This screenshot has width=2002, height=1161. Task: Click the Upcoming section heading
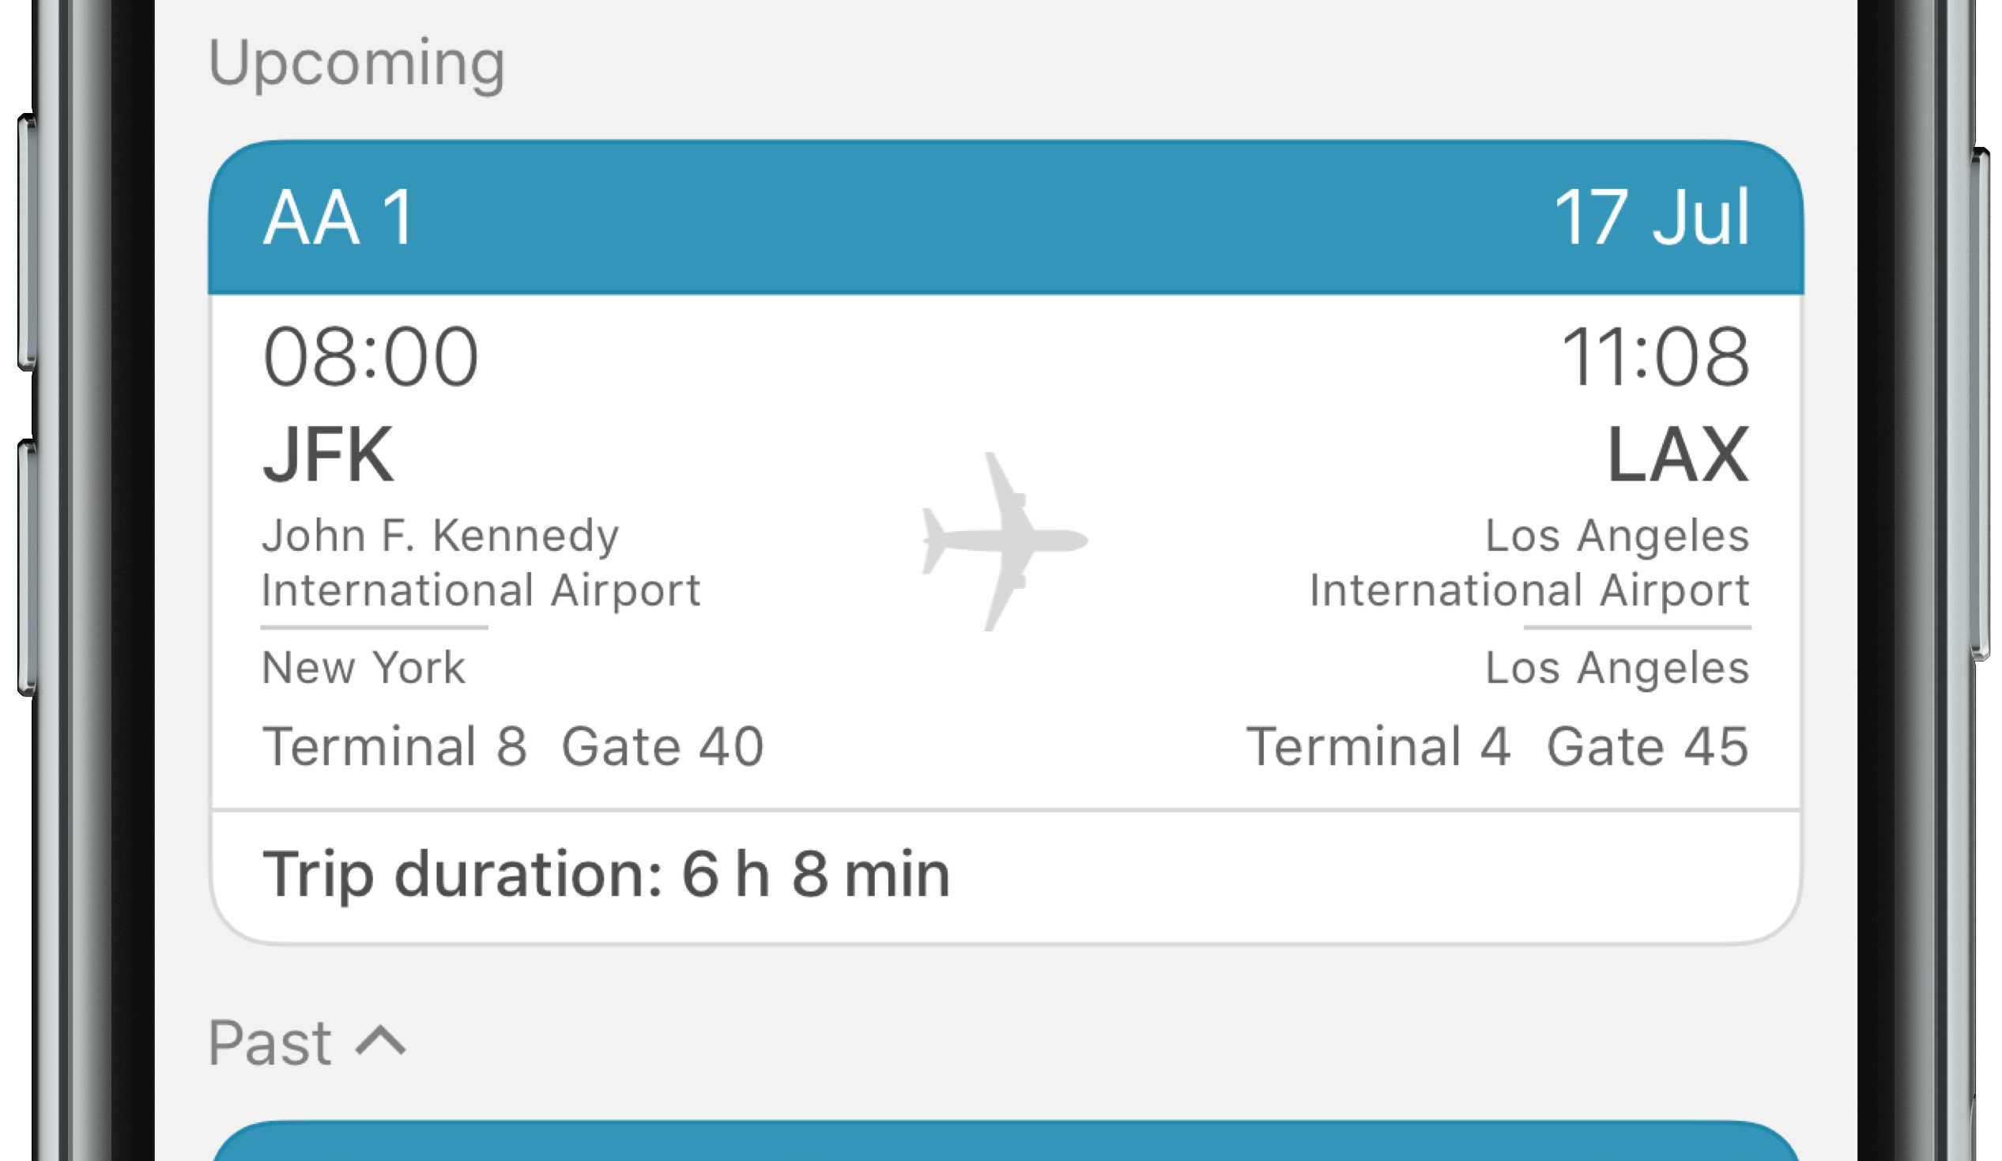(356, 62)
